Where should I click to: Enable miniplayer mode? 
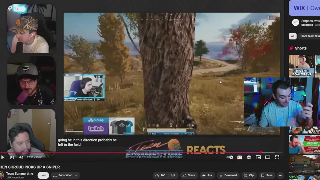258,157
